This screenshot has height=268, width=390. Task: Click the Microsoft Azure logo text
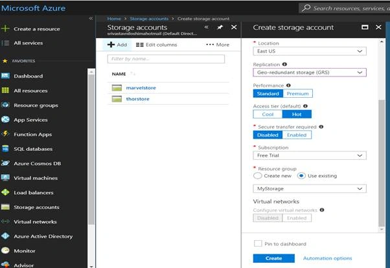[33, 8]
